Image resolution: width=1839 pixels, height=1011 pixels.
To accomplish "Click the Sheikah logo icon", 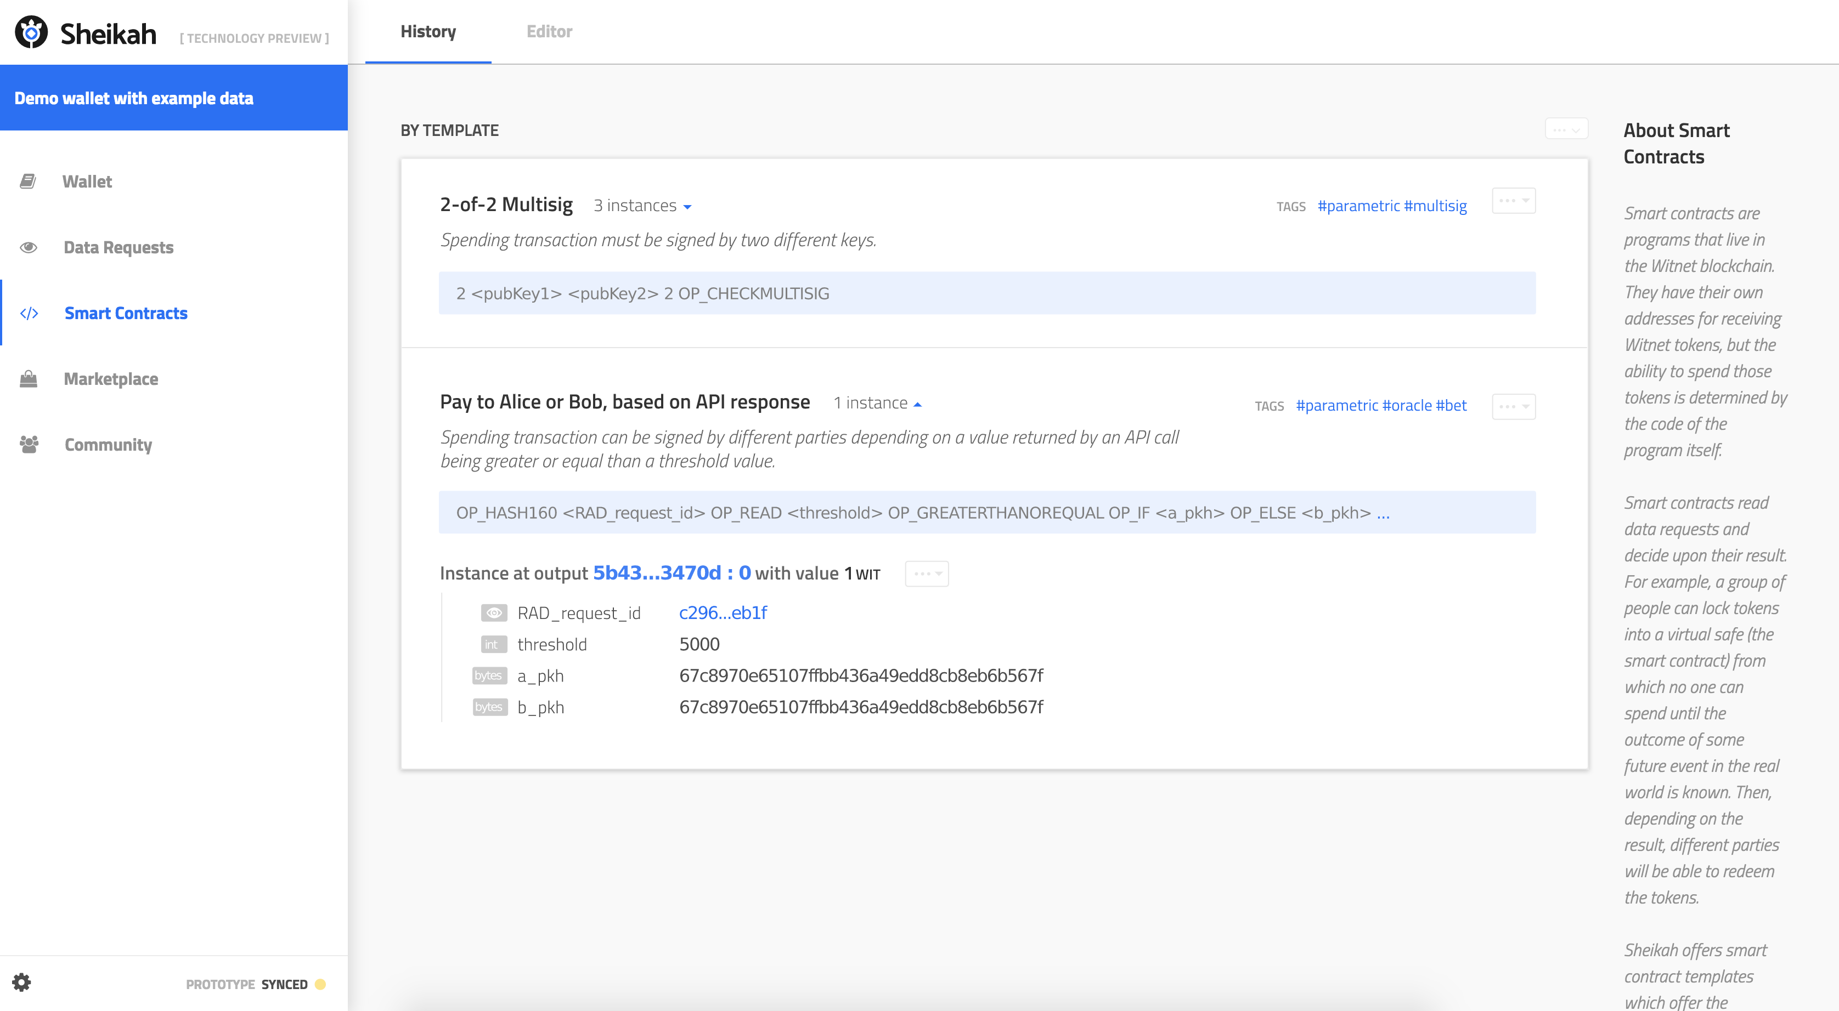I will [31, 32].
